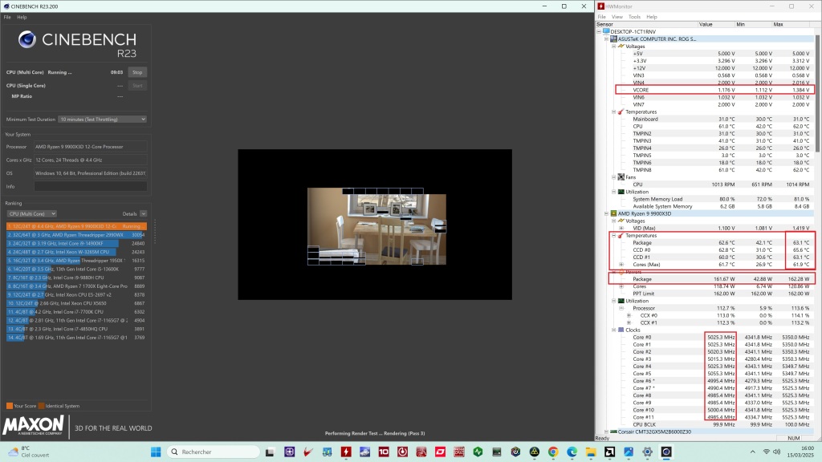Image resolution: width=822 pixels, height=462 pixels.
Task: Click the Utilization icon under ASUSTeK
Action: pos(621,192)
